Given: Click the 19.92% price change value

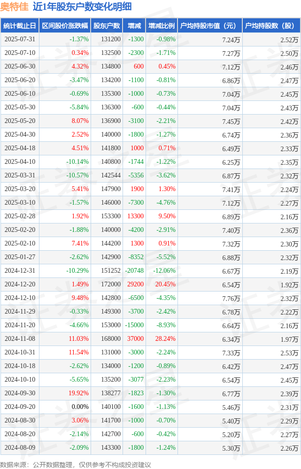Looking at the screenshot, I should pos(79,393).
